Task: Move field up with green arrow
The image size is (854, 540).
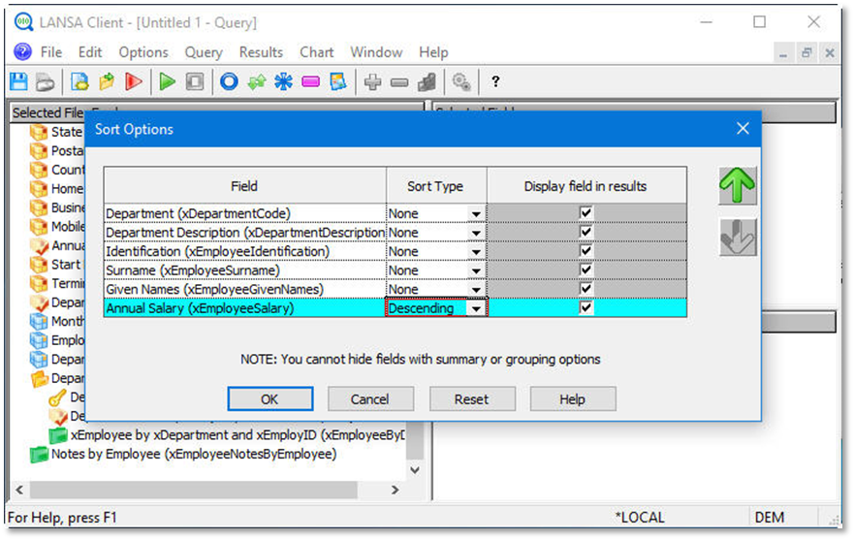Action: click(738, 186)
